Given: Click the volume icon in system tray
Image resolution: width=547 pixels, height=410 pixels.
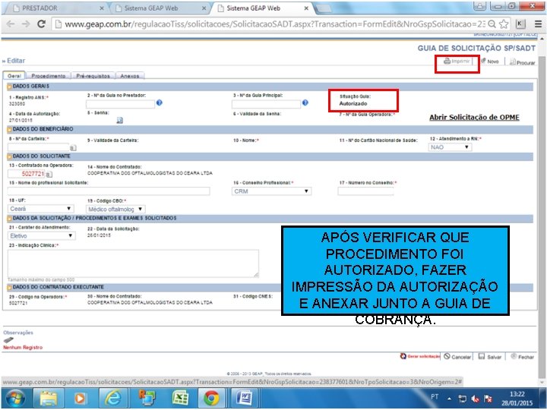Looking at the screenshot, I should (475, 399).
